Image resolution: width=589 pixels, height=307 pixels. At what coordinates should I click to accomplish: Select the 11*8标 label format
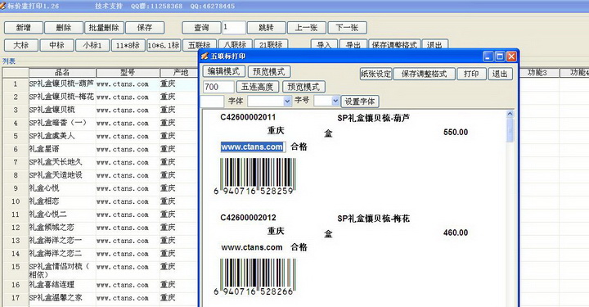[128, 45]
